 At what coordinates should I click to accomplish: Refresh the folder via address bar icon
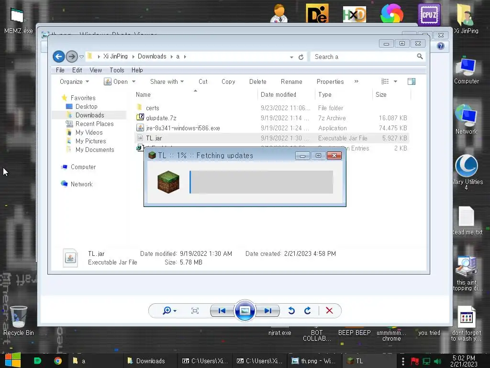[x=301, y=57]
